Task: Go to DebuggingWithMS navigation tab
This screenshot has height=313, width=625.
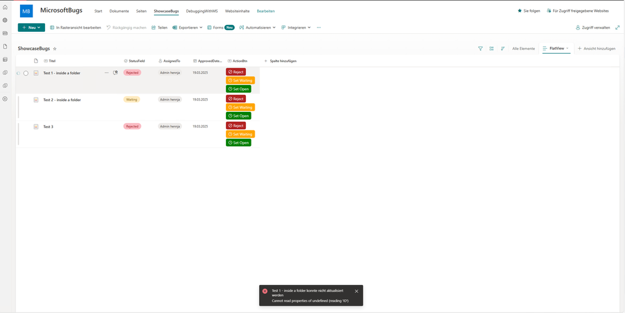Action: point(201,11)
